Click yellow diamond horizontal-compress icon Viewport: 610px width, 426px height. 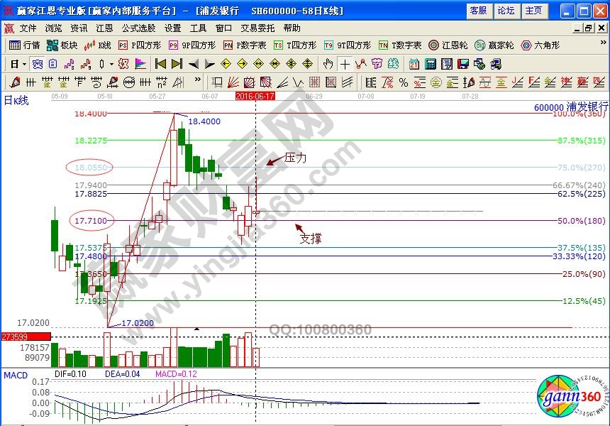tap(274, 64)
